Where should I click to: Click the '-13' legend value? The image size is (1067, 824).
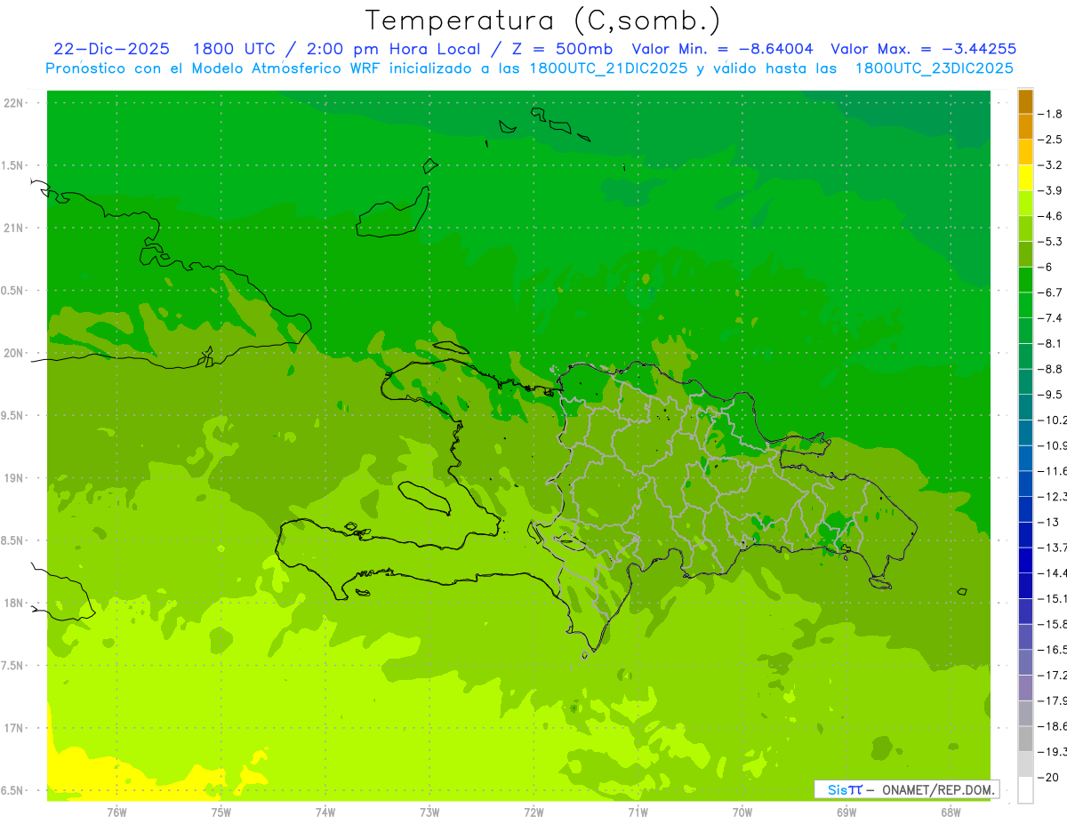(x=1047, y=522)
